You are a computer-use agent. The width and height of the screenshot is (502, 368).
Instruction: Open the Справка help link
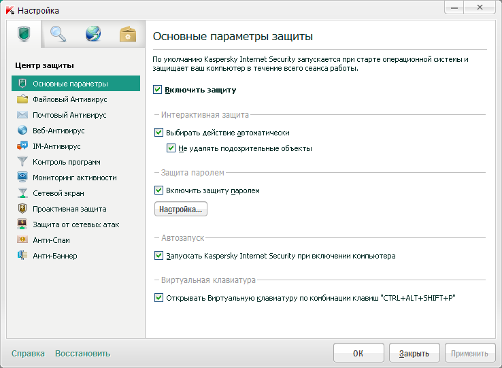pos(28,353)
